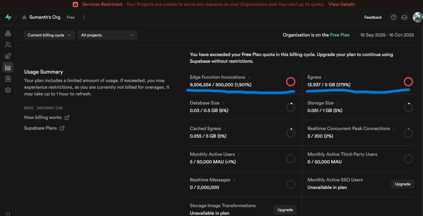Open the inbox notifications icon
The image size is (423, 216).
click(405, 17)
